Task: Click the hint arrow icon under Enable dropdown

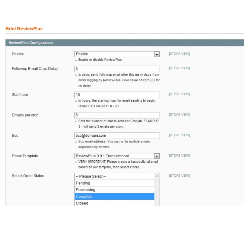Action: pos(76,60)
